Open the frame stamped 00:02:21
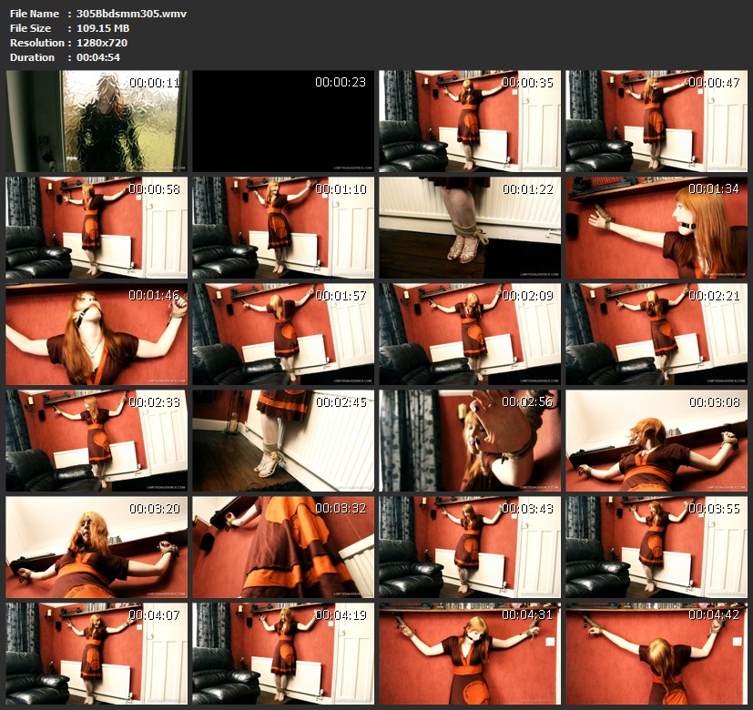 coord(656,334)
